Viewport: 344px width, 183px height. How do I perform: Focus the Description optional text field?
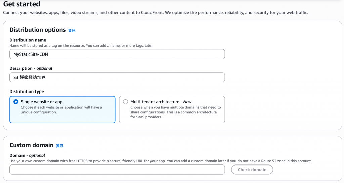tap(117, 77)
